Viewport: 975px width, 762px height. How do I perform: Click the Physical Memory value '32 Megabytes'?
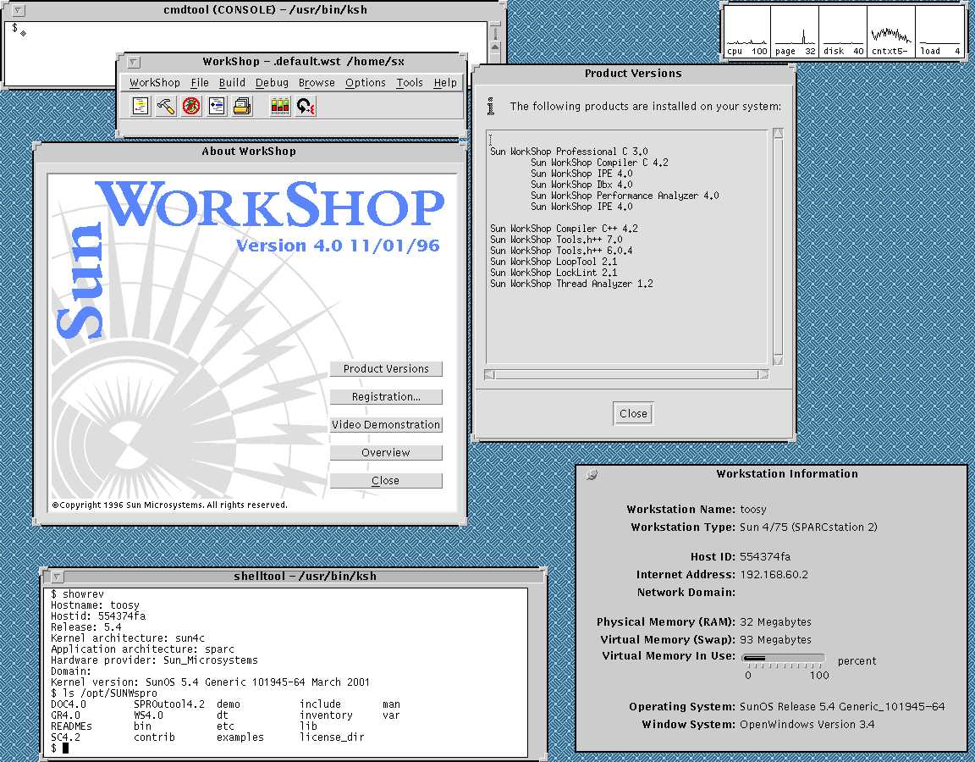coord(775,622)
